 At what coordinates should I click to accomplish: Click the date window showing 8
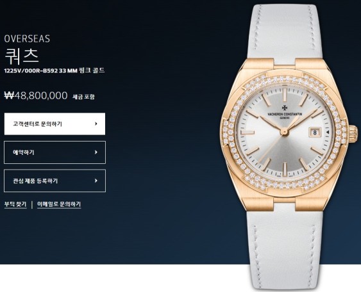(x=315, y=133)
